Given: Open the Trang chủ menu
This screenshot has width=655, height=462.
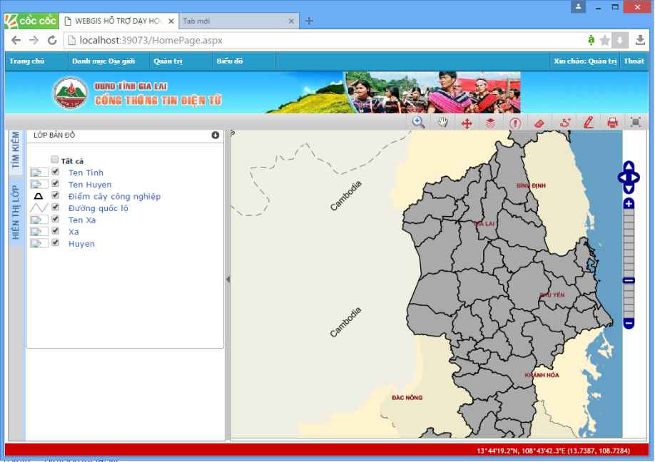Looking at the screenshot, I should pos(26,61).
